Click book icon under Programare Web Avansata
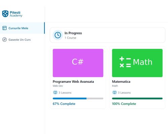Screen dimensions: 168x134 coord(55,92)
